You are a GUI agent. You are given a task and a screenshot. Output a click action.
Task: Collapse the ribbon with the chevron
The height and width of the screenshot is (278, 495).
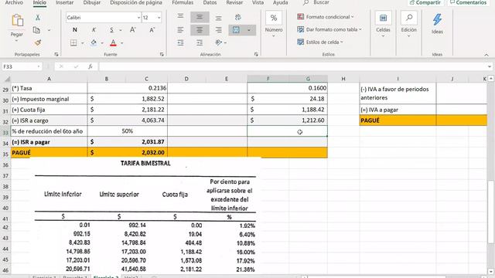point(486,55)
